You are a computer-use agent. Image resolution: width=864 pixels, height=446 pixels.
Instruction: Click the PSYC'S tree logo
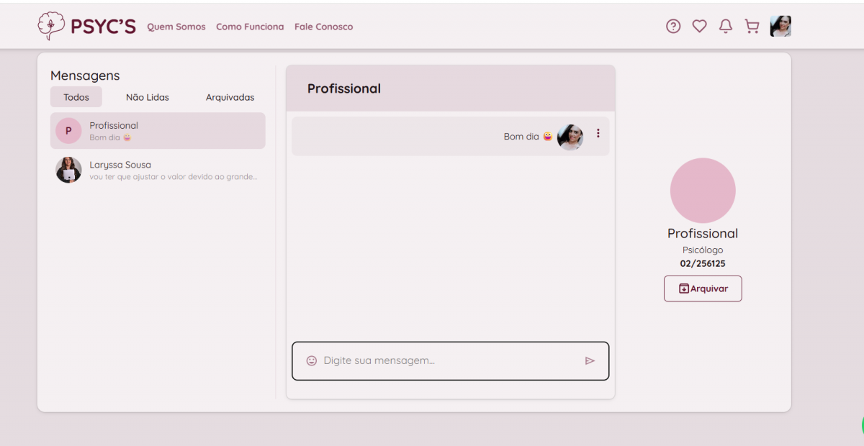coord(50,26)
